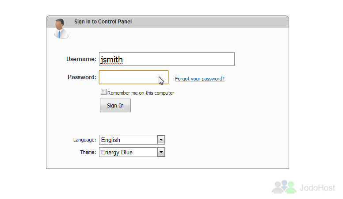This screenshot has width=343, height=199.
Task: Focus the Password input field
Action: coord(133,77)
